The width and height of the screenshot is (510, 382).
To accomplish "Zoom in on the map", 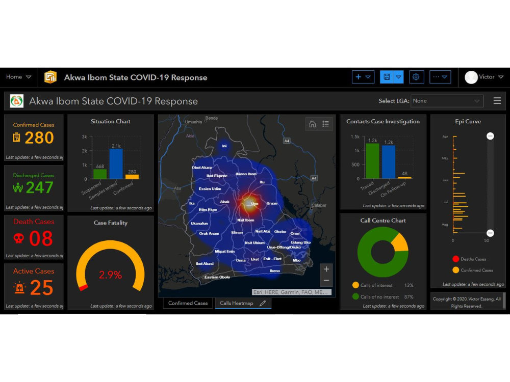I will [326, 269].
